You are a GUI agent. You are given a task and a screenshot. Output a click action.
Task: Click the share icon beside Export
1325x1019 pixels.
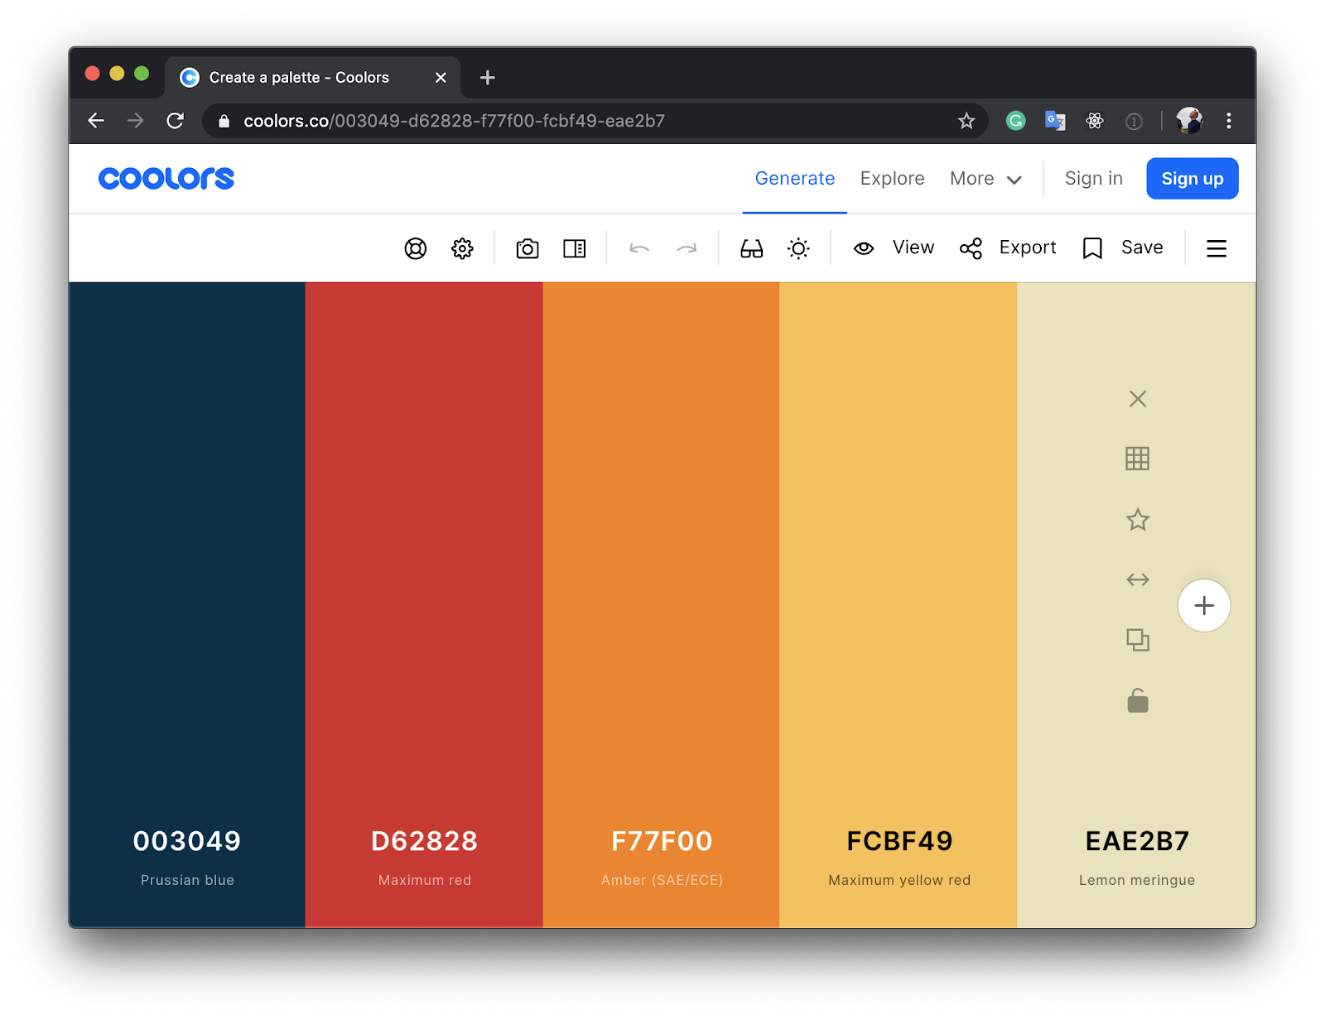click(971, 248)
